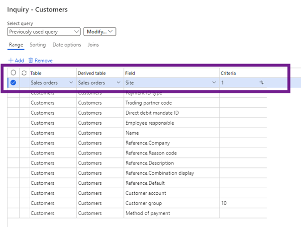Click criteria cell with value 10
The height and width of the screenshot is (227, 301).
(242, 203)
